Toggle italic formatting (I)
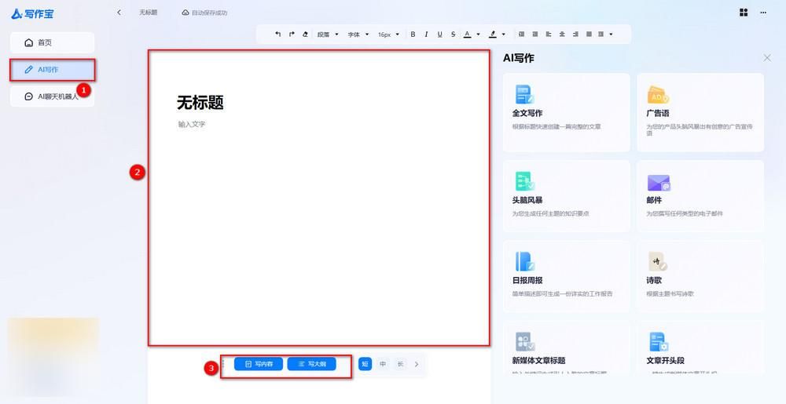786x404 pixels. pyautogui.click(x=426, y=34)
